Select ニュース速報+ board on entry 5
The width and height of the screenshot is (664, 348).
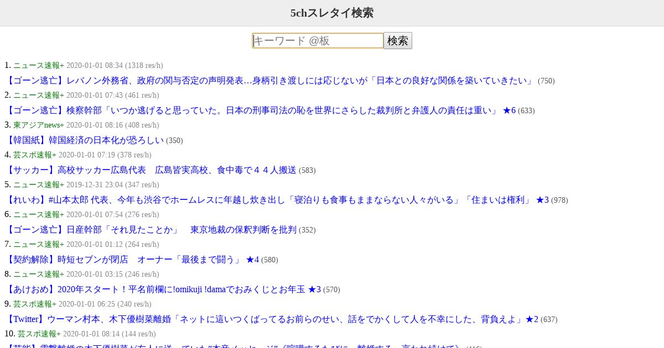(x=39, y=184)
